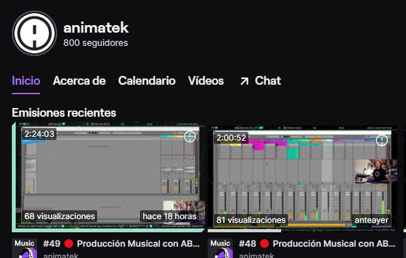
Task: Click the Emisiones recientes heading
Action: click(64, 113)
